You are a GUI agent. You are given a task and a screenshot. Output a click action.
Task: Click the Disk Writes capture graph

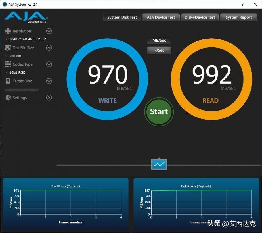click(x=70, y=202)
